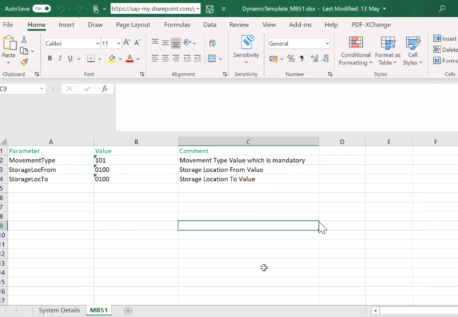
Task: Click Increase Font Size icon
Action: click(127, 43)
